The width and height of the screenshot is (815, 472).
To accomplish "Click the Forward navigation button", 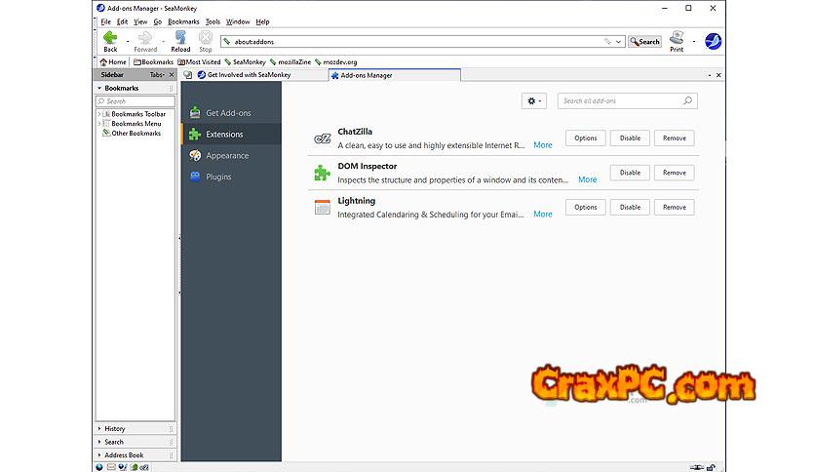I will click(x=145, y=41).
